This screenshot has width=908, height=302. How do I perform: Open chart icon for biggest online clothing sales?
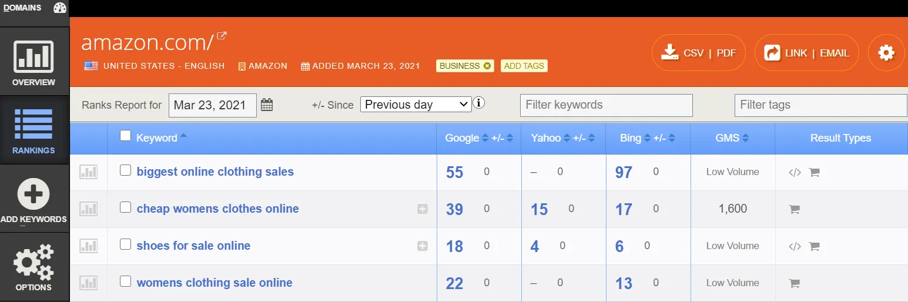(88, 172)
